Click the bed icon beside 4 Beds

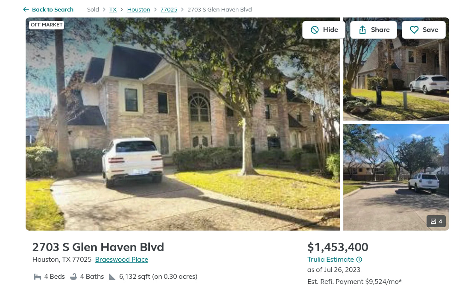tap(38, 277)
